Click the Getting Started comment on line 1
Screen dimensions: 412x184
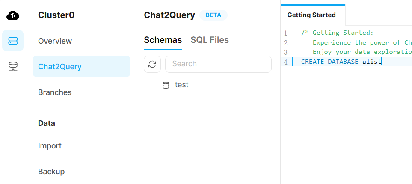tap(337, 33)
